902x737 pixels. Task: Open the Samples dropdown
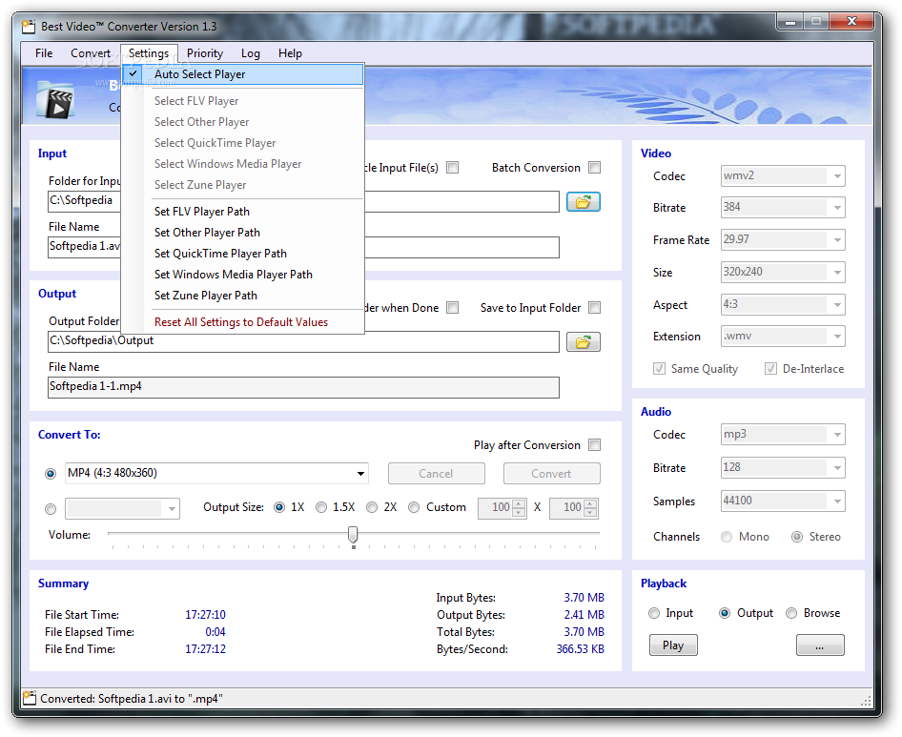point(837,502)
